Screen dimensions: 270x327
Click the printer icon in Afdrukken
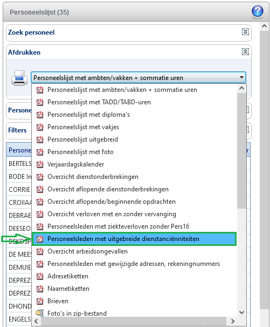click(19, 78)
